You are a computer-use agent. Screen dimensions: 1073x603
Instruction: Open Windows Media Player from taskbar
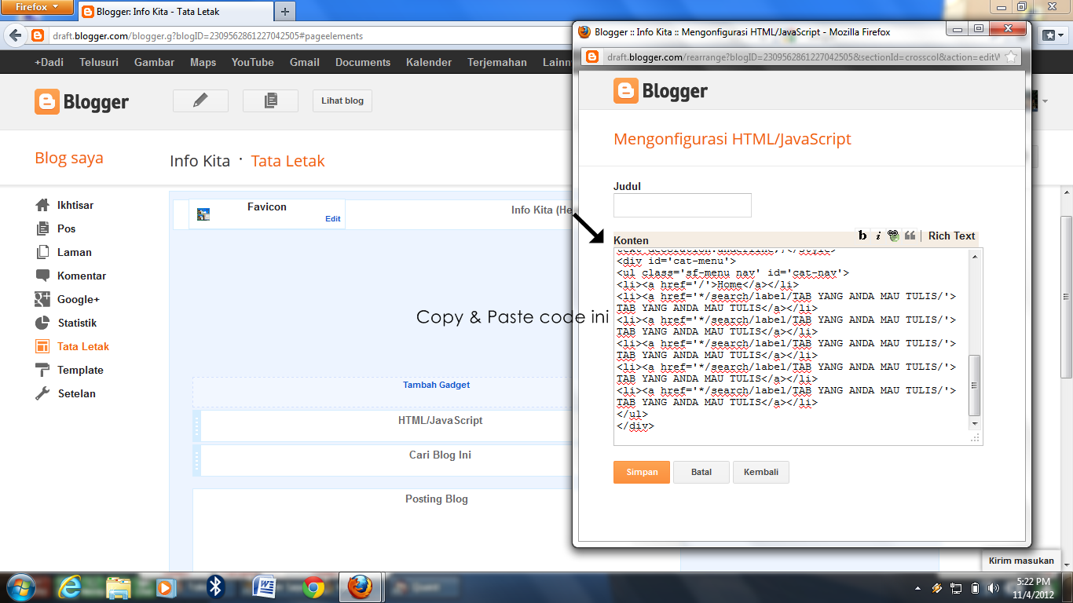click(165, 587)
